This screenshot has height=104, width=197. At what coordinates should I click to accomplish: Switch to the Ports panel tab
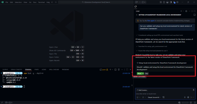pos(37,70)
